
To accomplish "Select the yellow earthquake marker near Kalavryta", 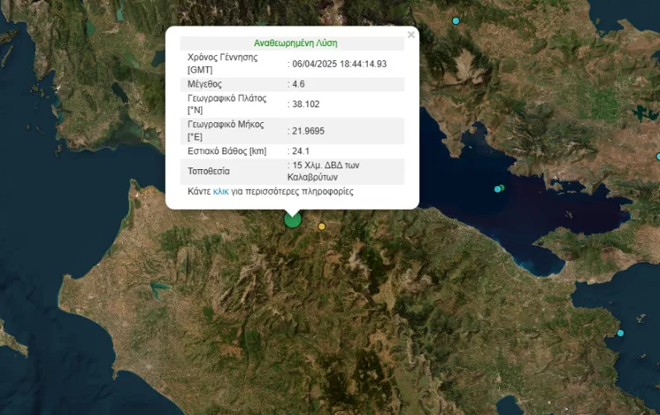I will click(322, 226).
